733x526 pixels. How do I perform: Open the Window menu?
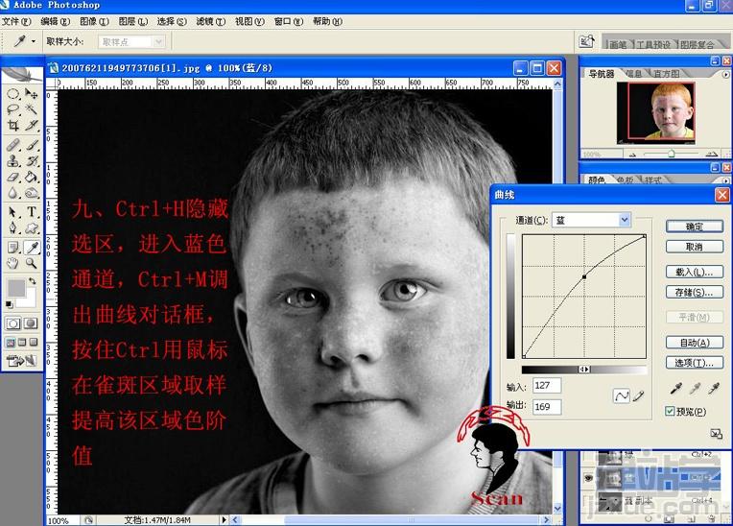click(x=289, y=21)
